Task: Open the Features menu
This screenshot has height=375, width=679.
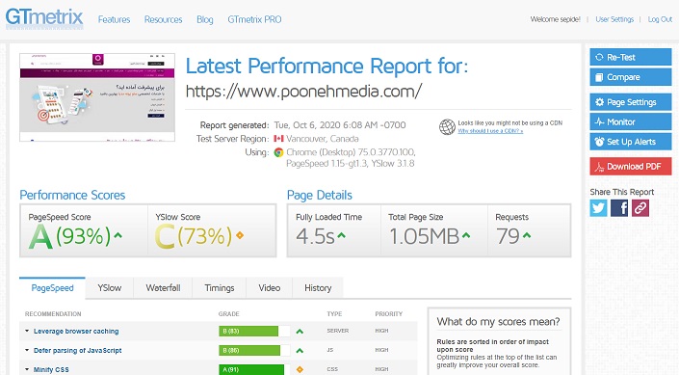Action: tap(114, 19)
